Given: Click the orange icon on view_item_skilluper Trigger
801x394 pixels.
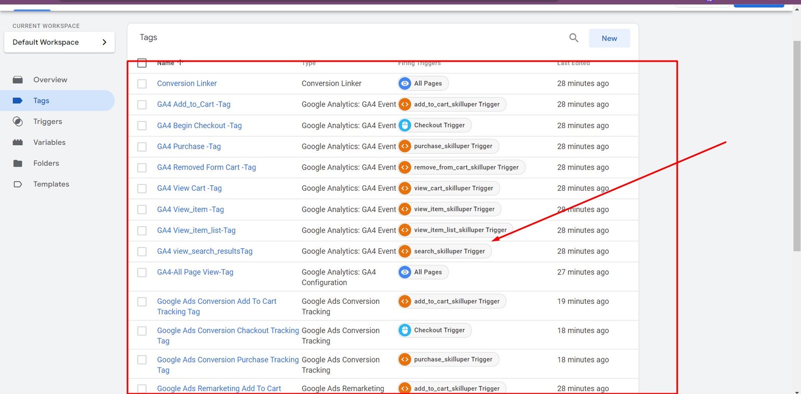Looking at the screenshot, I should click(x=405, y=209).
